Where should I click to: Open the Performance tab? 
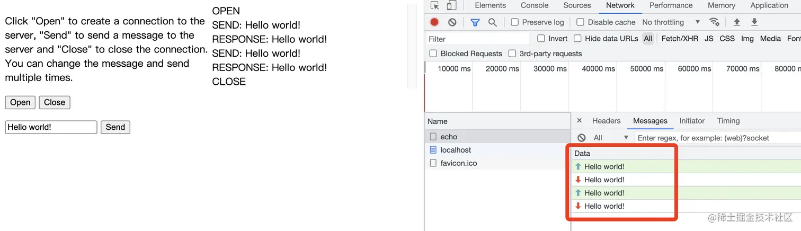tap(671, 5)
